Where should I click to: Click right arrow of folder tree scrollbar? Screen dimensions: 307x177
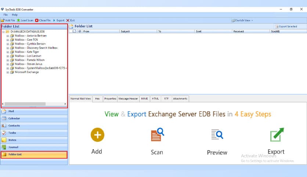pos(65,104)
